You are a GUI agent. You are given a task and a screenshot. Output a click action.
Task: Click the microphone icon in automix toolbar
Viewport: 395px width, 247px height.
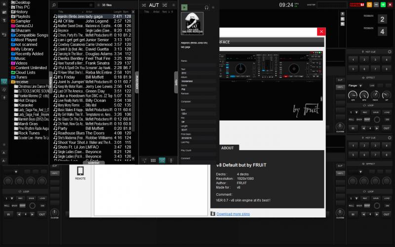tap(171, 160)
